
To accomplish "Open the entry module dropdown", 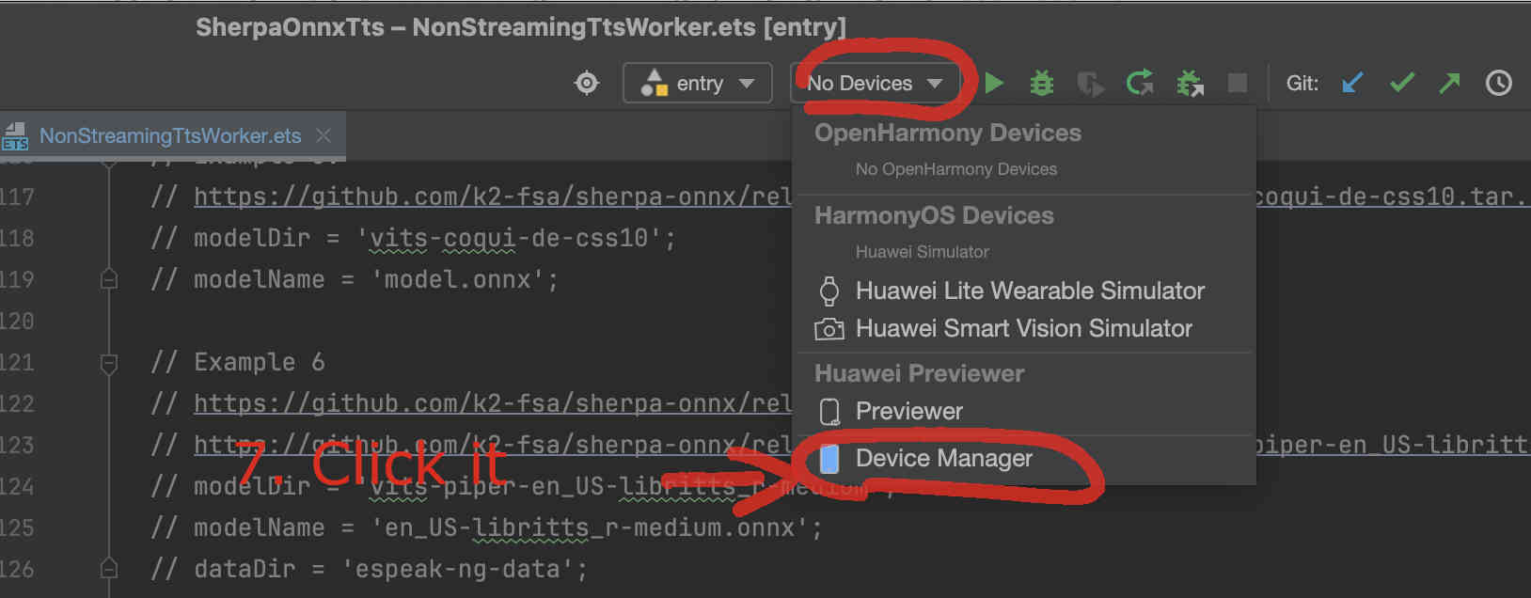I will 698,84.
